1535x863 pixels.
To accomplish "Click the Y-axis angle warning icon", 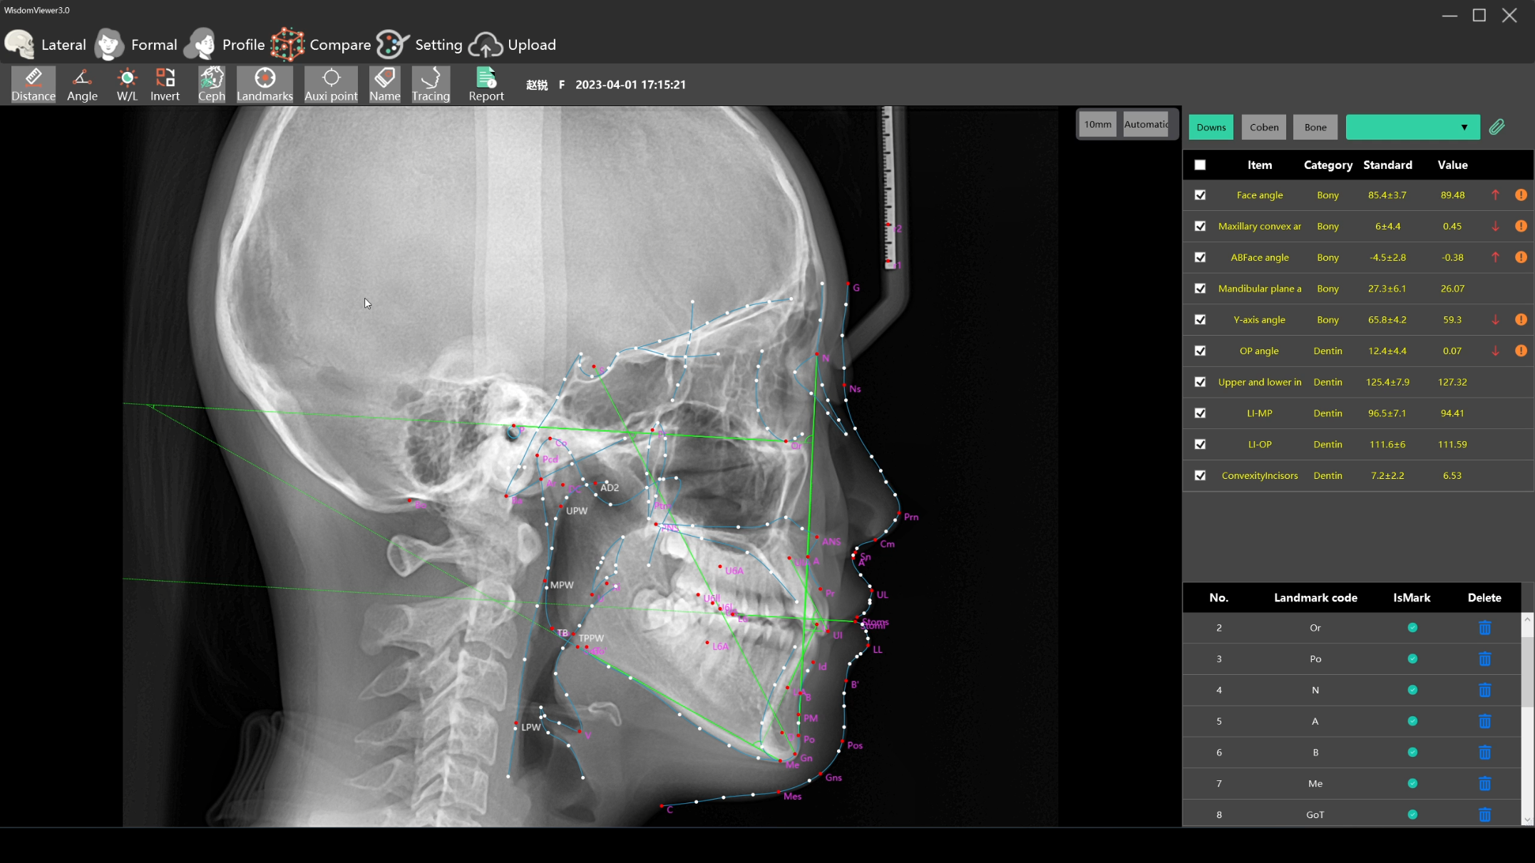I will 1521,319.
